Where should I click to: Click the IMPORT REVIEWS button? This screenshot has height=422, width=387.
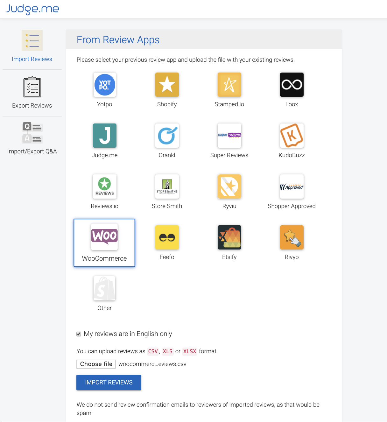click(109, 383)
